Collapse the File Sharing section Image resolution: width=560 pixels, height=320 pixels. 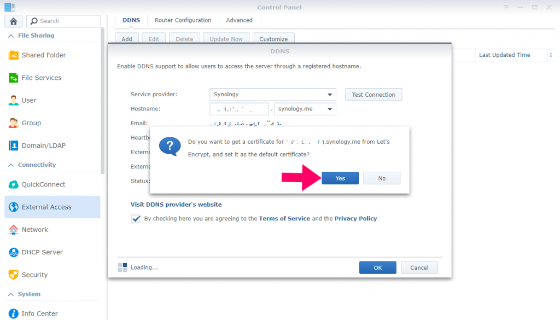[x=9, y=36]
